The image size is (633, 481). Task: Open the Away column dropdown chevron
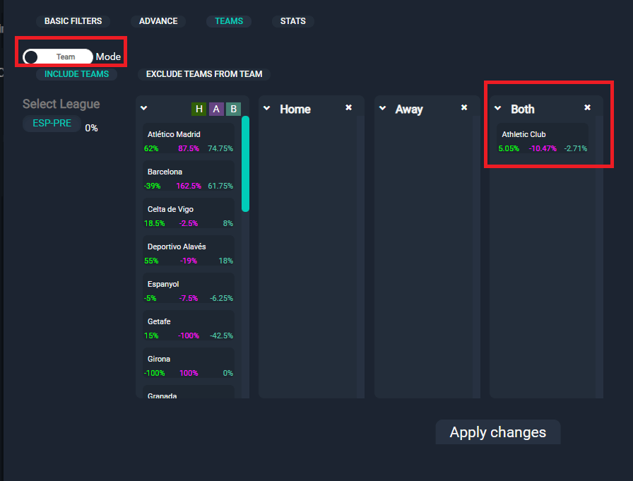(382, 109)
